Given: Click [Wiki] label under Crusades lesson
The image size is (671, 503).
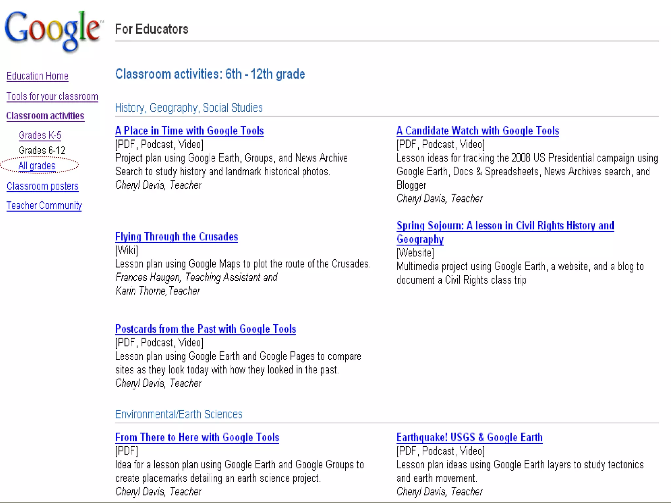Looking at the screenshot, I should (x=126, y=251).
